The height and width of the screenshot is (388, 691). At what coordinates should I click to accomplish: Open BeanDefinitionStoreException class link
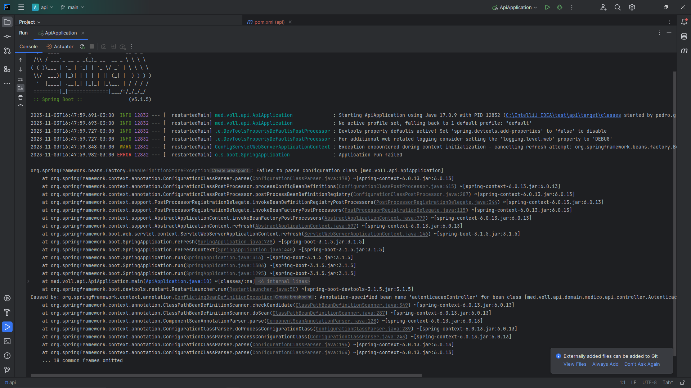coord(169,170)
